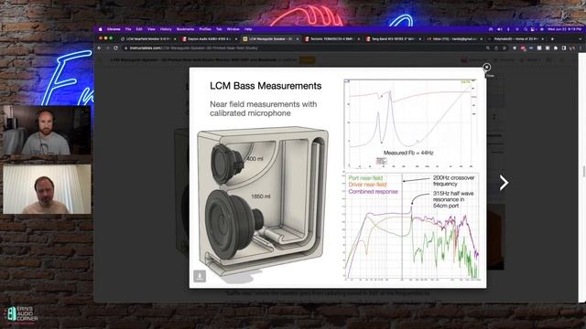This screenshot has width=586, height=329.
Task: Open the Extensions puzzle icon
Action: (556, 48)
